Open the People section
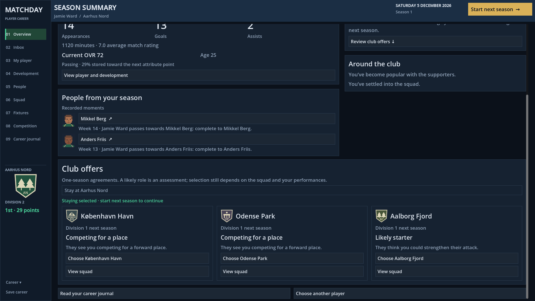 point(26,87)
